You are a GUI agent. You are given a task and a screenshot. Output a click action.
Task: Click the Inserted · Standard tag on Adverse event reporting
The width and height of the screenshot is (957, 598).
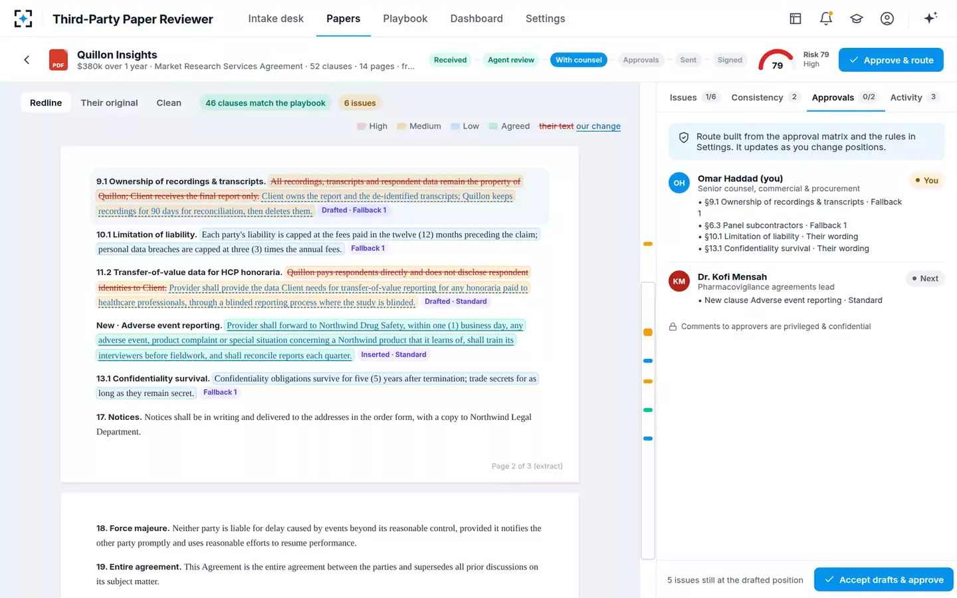(393, 355)
